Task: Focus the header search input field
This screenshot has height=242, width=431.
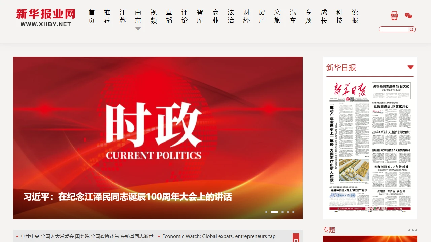Action: click(394, 30)
